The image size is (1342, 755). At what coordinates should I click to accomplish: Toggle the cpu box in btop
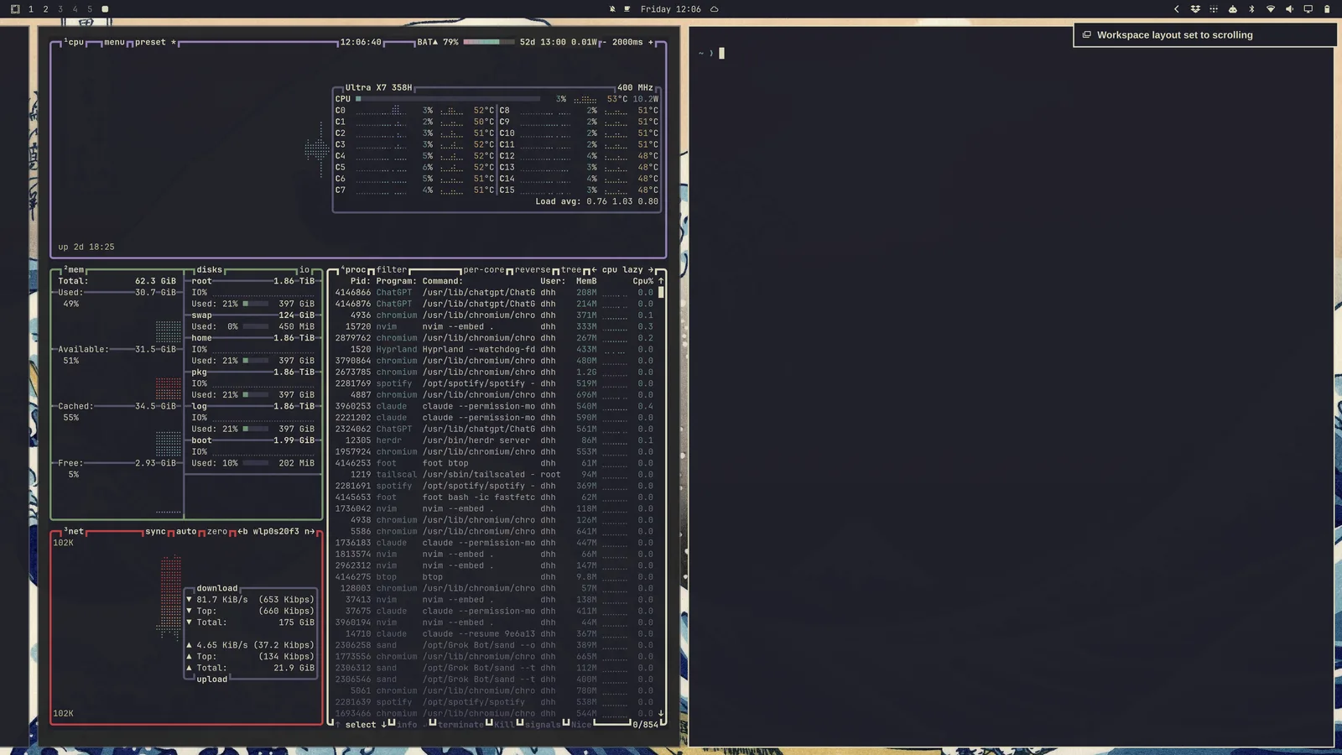(x=74, y=42)
